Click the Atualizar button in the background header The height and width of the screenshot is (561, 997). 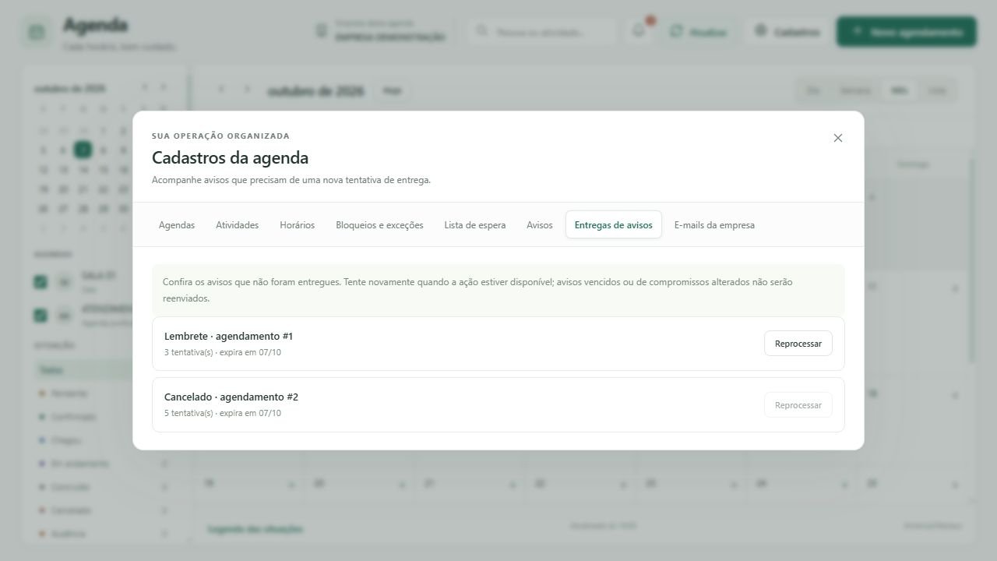point(699,32)
